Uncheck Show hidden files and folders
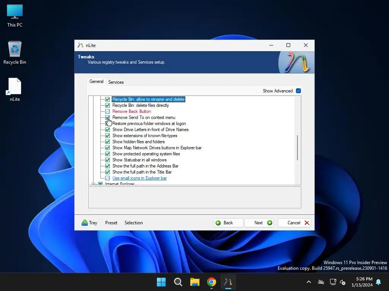389x291 pixels. [x=108, y=142]
